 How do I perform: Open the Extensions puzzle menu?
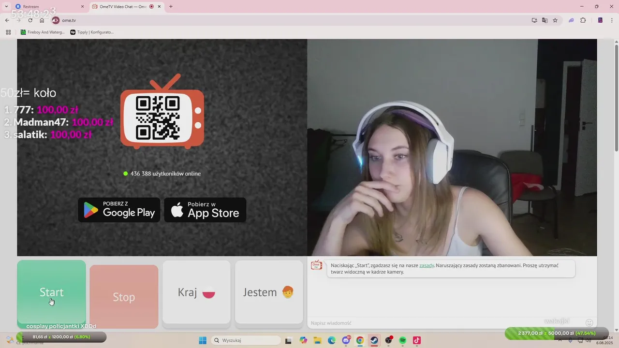click(x=583, y=20)
